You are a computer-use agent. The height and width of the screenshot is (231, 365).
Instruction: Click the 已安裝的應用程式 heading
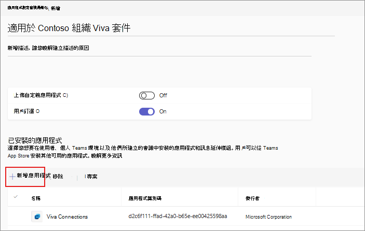point(35,140)
